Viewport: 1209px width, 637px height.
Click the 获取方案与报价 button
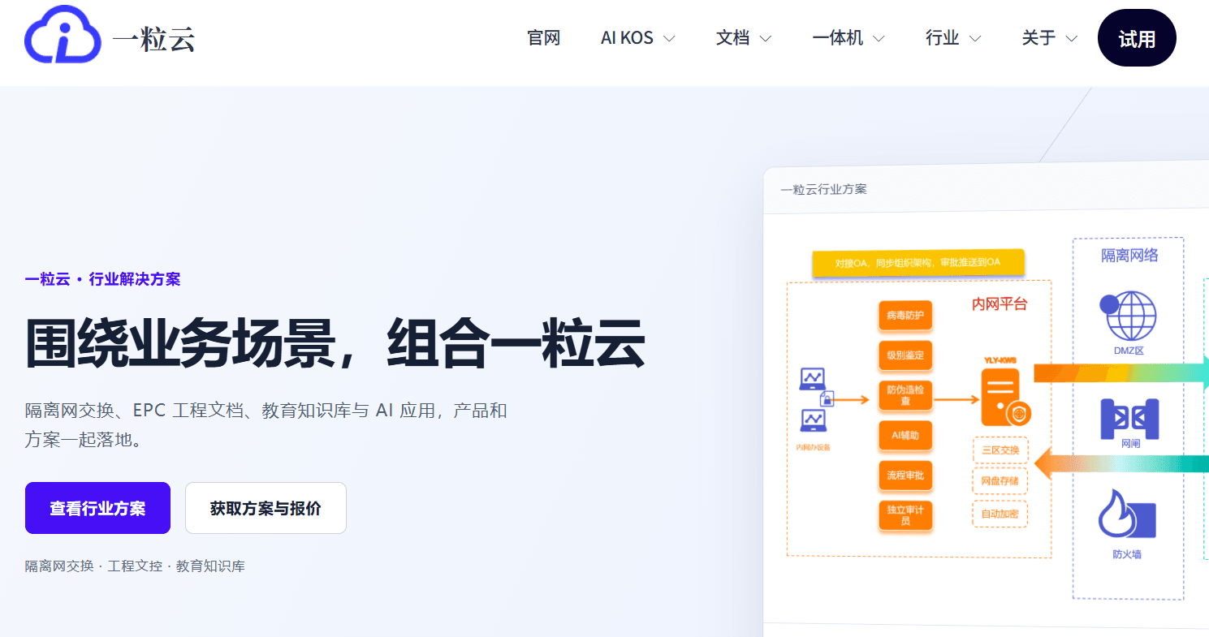pyautogui.click(x=266, y=508)
